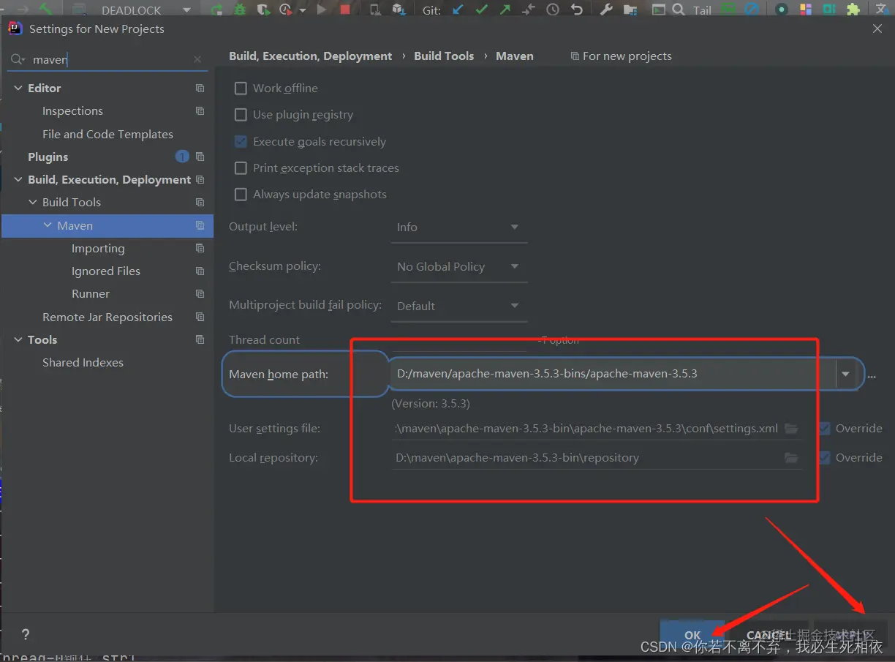Run with Coverage using the shield icon

pos(263,10)
